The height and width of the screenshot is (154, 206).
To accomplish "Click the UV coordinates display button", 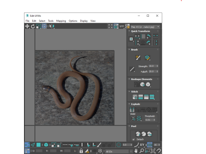I will point(121,26).
